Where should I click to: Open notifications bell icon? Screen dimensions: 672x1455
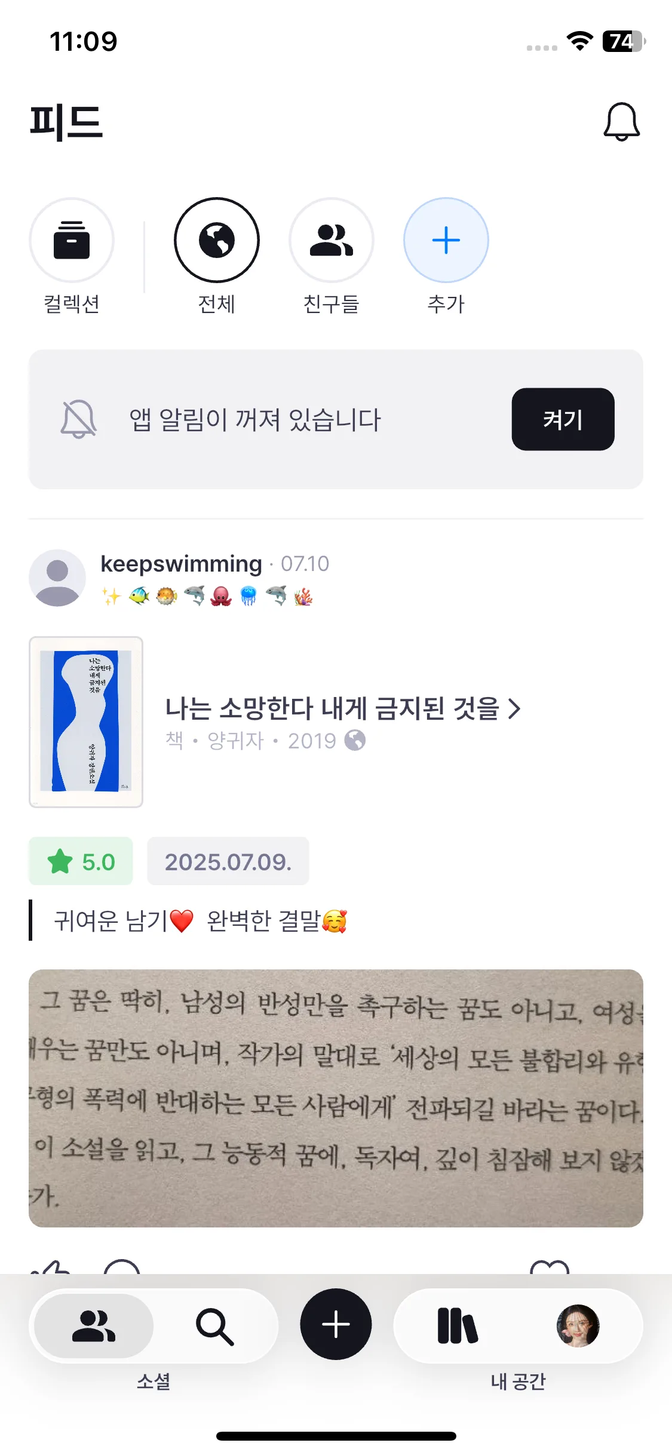621,122
